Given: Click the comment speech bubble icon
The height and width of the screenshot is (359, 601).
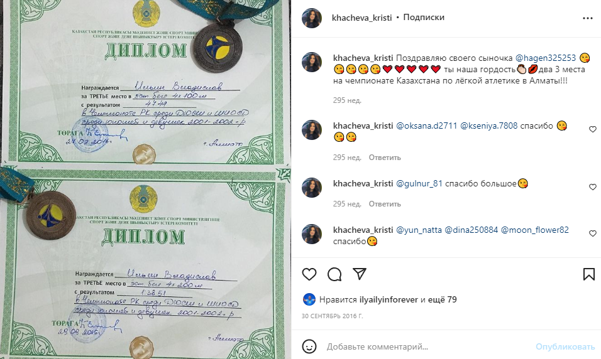Looking at the screenshot, I should [334, 274].
